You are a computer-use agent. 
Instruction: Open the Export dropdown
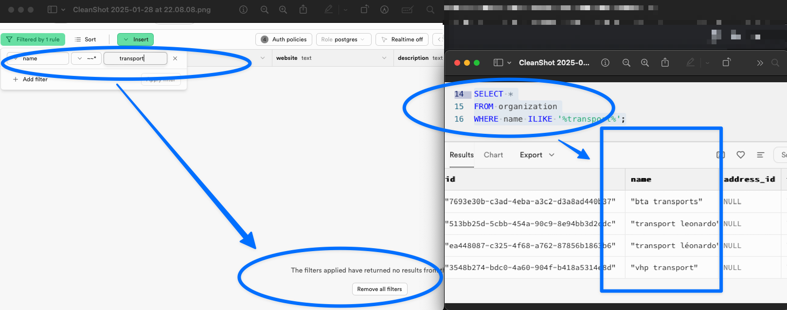537,155
